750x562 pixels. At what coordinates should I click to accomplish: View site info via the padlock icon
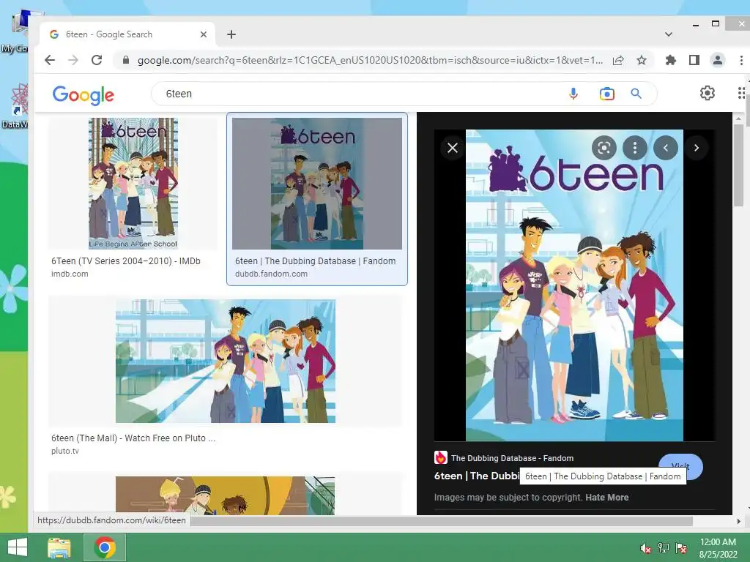126,60
